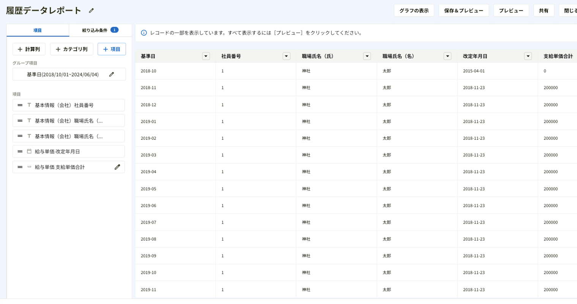
Task: Open 基準日 column dropdown
Action: tap(206, 56)
